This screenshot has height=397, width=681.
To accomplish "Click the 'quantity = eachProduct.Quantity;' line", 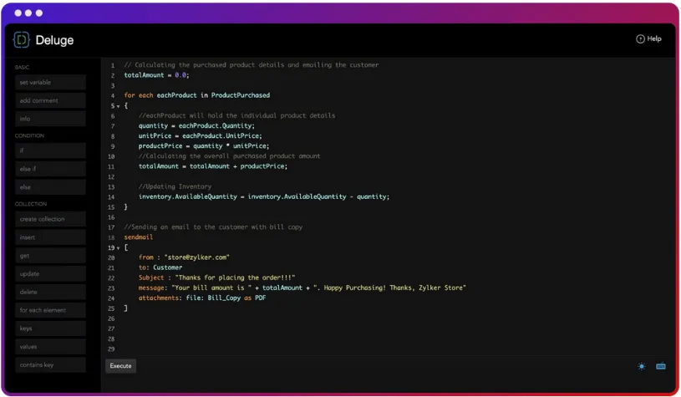I will (196, 125).
